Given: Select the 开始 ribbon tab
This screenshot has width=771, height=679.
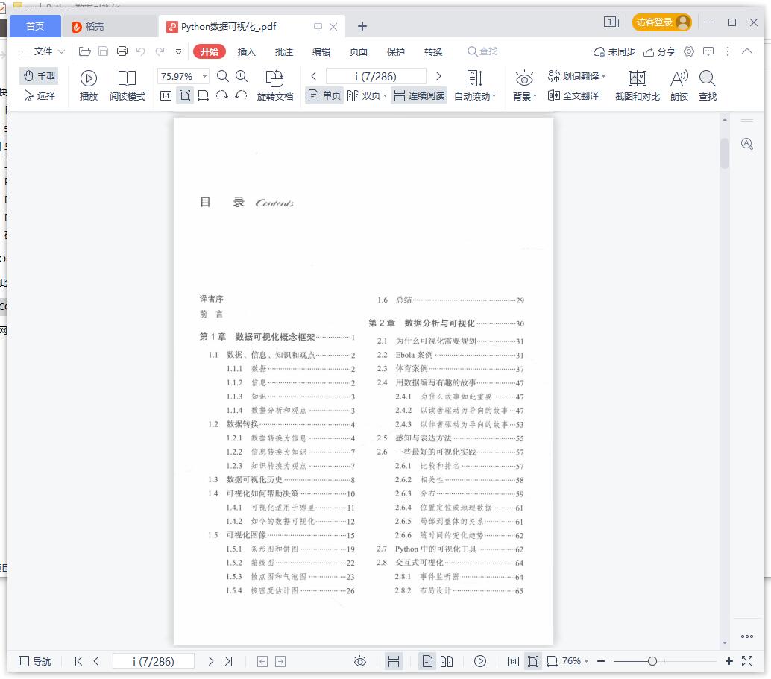Looking at the screenshot, I should (x=210, y=51).
